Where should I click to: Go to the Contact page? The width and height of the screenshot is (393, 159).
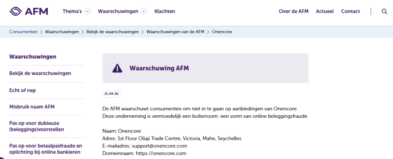[350, 11]
